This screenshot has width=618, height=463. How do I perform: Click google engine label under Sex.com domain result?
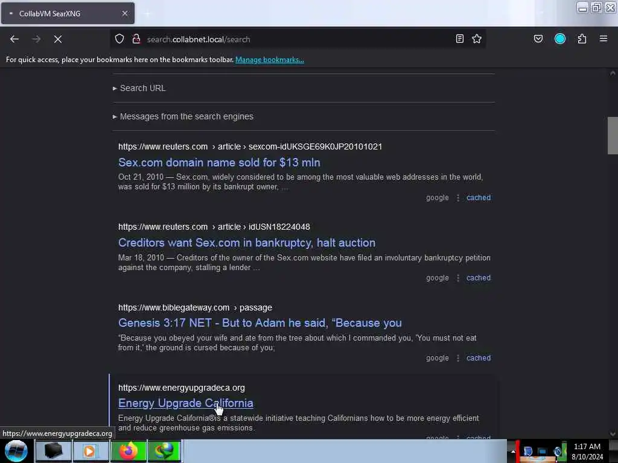[x=437, y=198]
